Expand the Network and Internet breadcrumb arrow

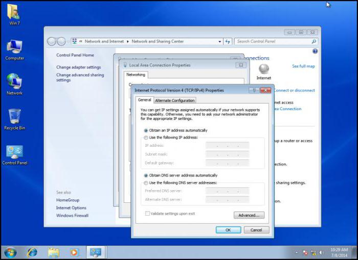[x=128, y=41]
